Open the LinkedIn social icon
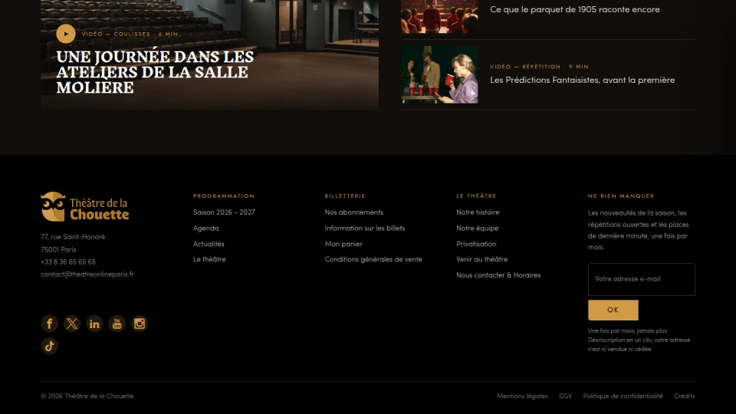This screenshot has width=736, height=414. tap(94, 324)
